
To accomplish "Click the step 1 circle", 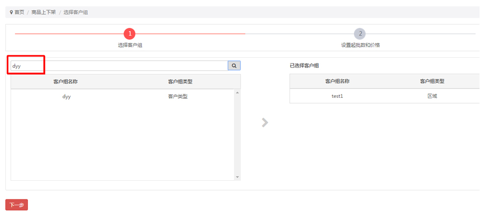I will coord(129,34).
